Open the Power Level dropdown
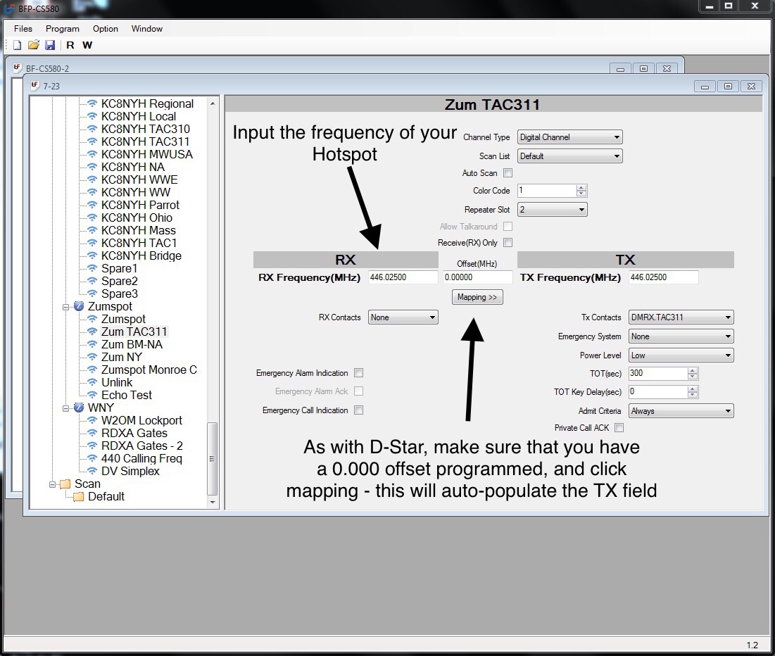This screenshot has width=775, height=656. pos(681,355)
